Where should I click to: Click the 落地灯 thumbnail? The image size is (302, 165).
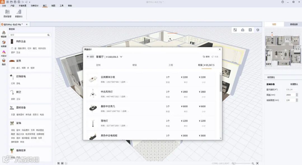tap(93, 123)
